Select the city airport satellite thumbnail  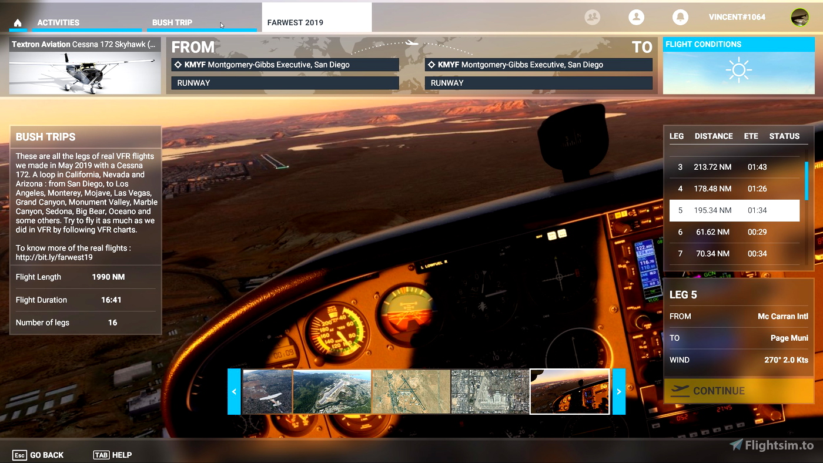(x=490, y=391)
